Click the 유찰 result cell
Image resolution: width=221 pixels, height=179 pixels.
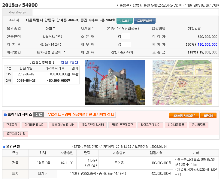[75, 74]
